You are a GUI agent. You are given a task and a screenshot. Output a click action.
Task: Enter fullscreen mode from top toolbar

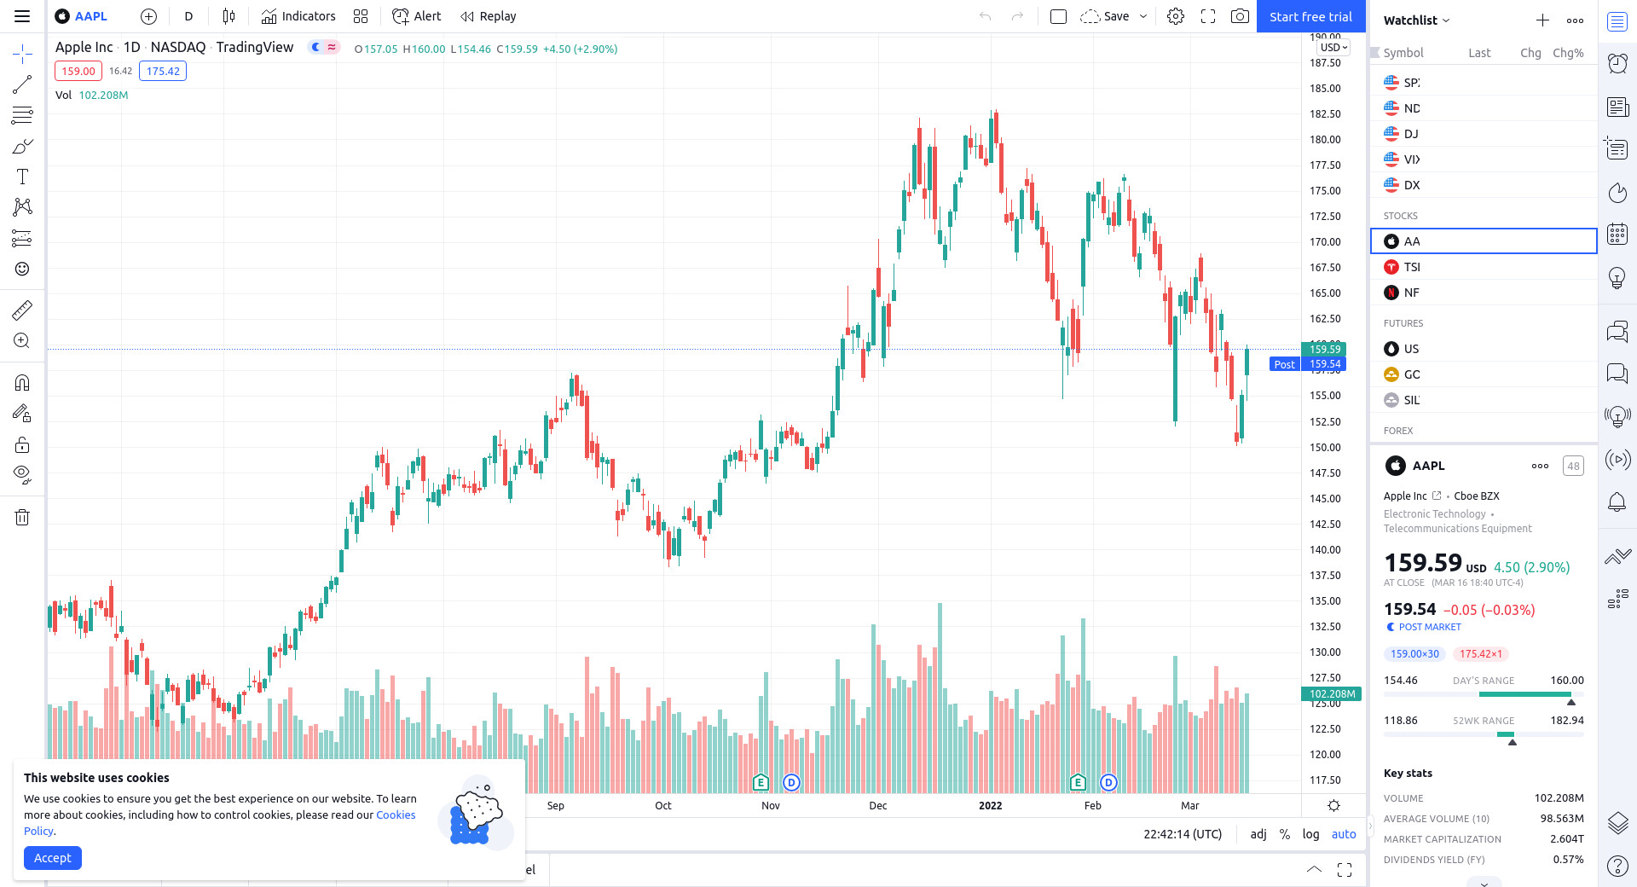click(1208, 16)
